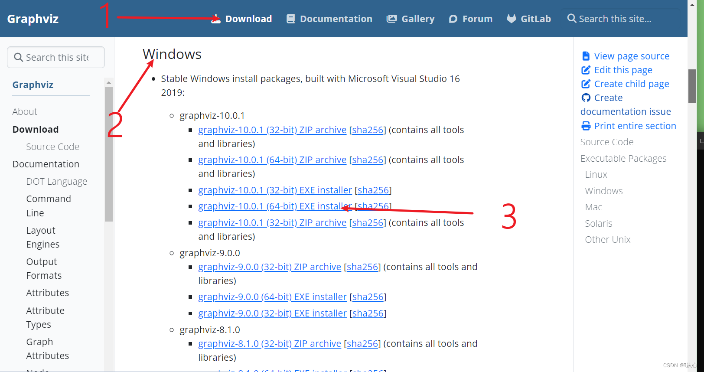Select About in the left sidebar
The width and height of the screenshot is (704, 372).
[25, 112]
